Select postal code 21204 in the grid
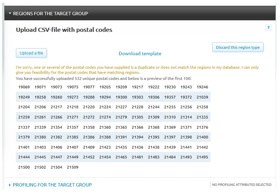280x196 pixels. 23,107
